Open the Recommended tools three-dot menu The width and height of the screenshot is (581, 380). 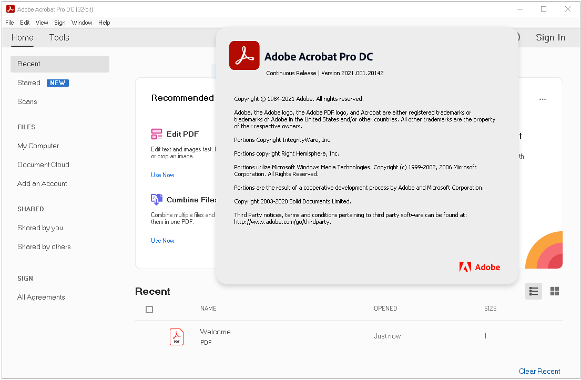[x=543, y=99]
